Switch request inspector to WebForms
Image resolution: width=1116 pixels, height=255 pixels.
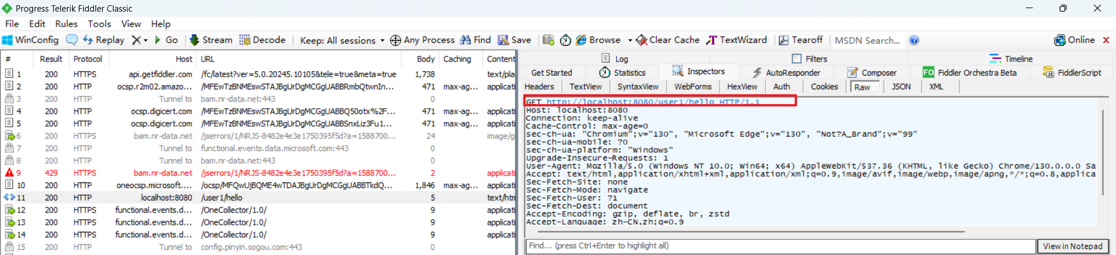click(693, 87)
